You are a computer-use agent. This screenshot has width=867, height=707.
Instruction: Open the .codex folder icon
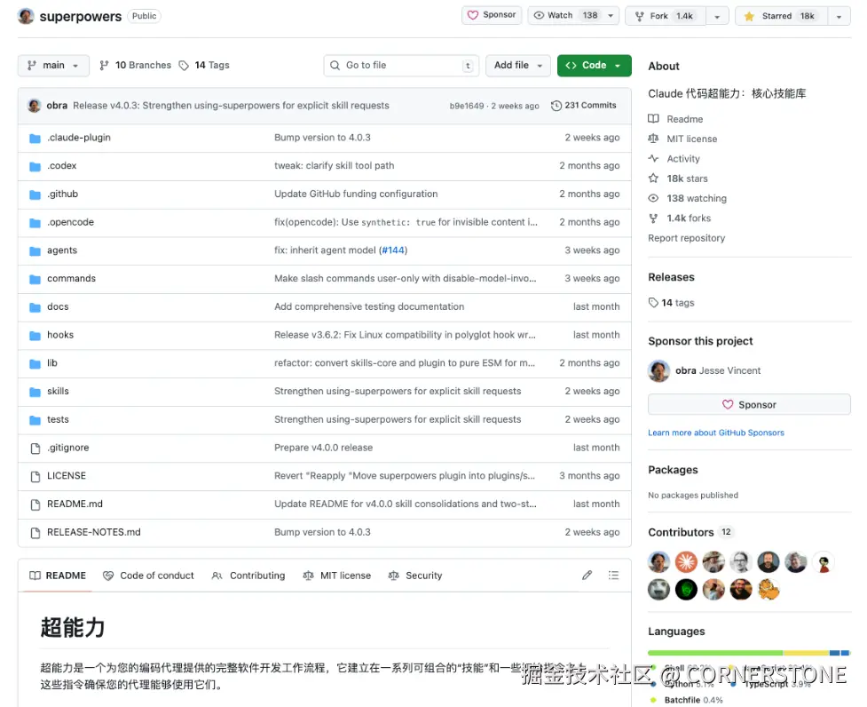tap(35, 166)
